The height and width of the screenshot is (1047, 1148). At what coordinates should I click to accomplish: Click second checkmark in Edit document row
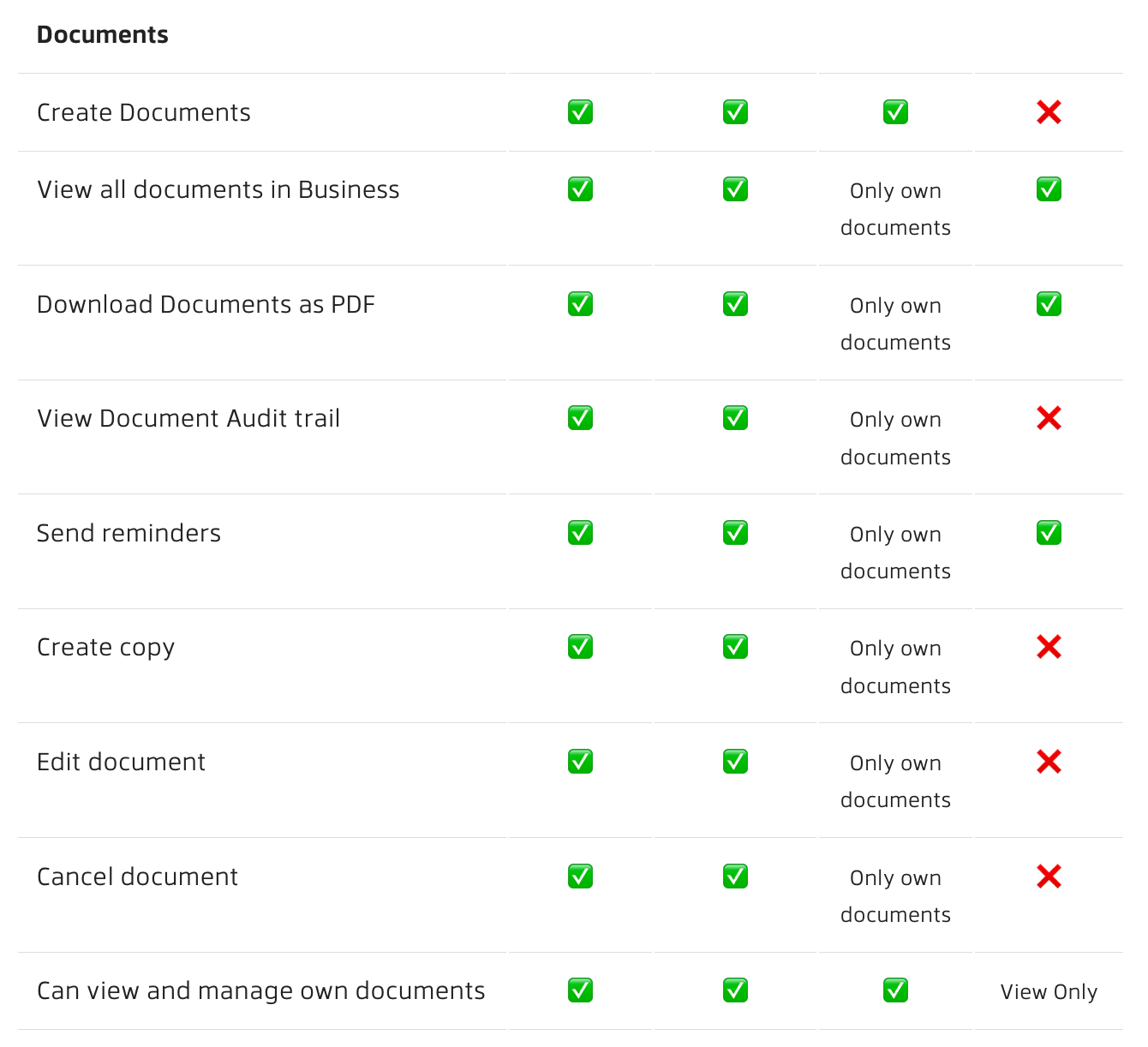tap(735, 762)
